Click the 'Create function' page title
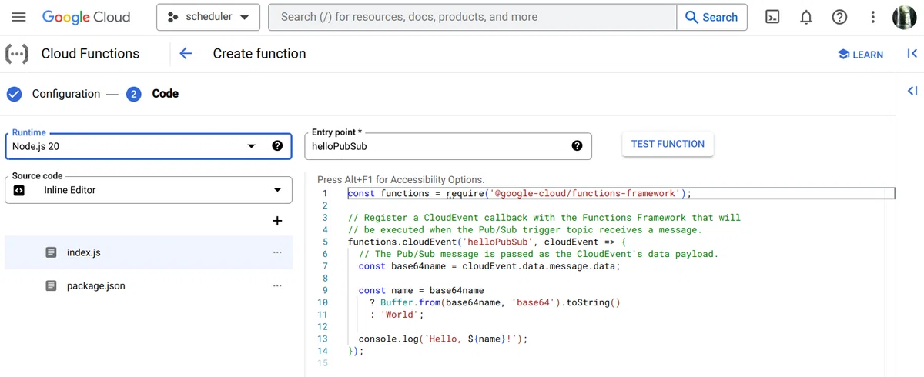The height and width of the screenshot is (377, 924). [259, 54]
